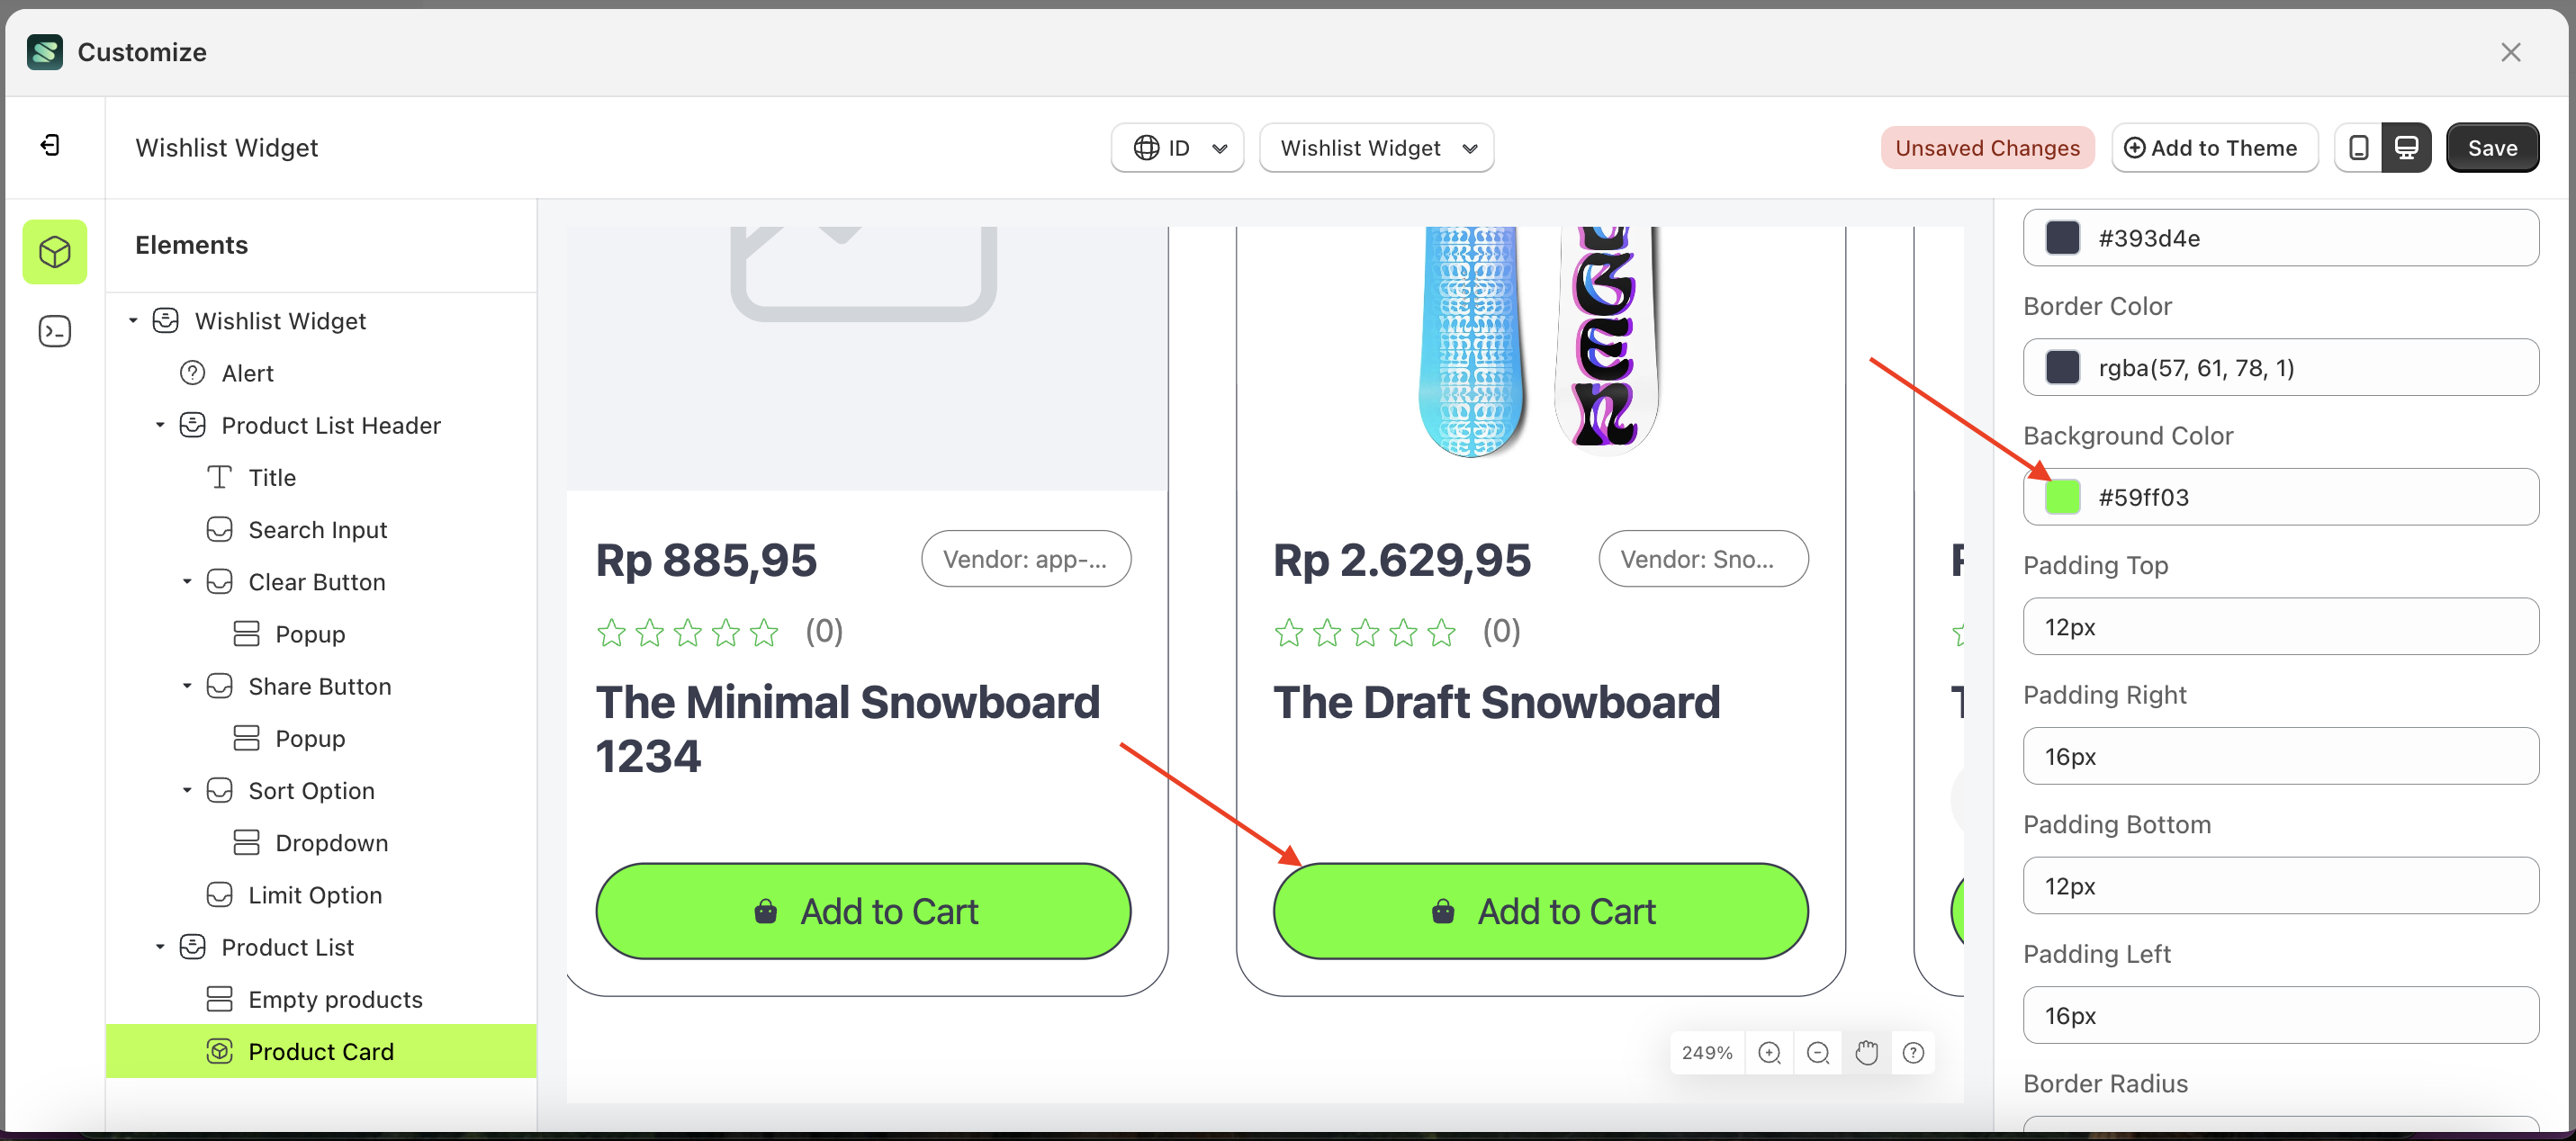Switch preview to mobile view

(x=2359, y=147)
